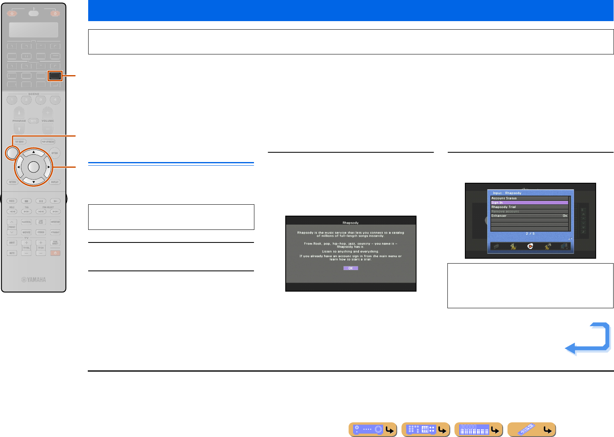
Task: Click the highlighted round key beside the cursor pad
Action: coord(12,153)
